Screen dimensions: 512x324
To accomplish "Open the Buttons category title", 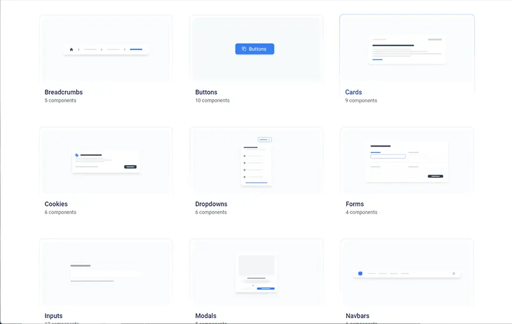I will tap(206, 92).
